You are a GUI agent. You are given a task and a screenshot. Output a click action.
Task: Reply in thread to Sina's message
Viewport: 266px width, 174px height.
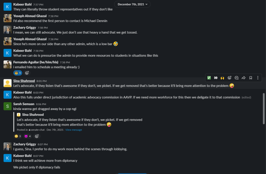(237, 78)
